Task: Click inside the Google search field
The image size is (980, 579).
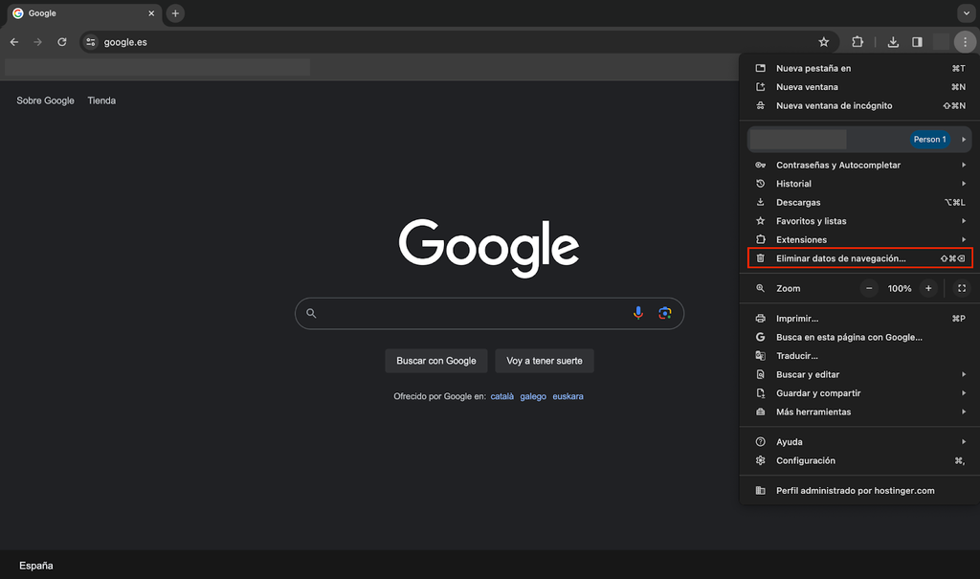Action: 479,313
